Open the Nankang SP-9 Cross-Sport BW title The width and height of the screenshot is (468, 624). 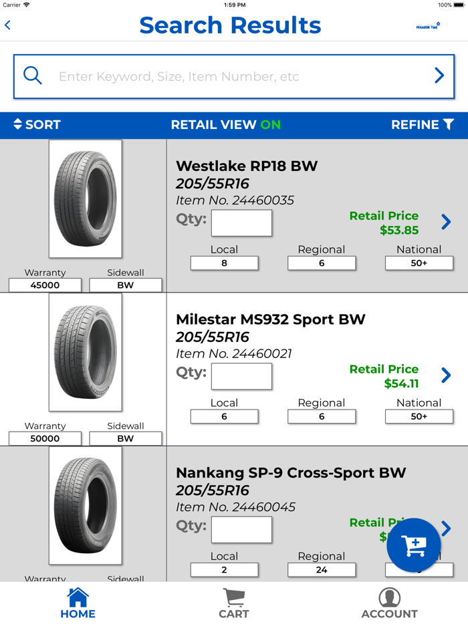coord(291,473)
